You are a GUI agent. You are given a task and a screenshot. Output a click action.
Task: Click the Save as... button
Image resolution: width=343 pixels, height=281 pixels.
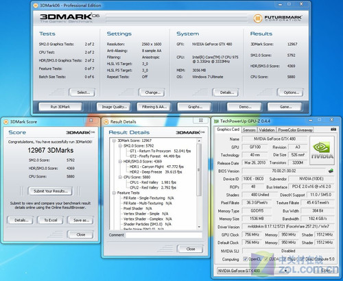pos(81,220)
